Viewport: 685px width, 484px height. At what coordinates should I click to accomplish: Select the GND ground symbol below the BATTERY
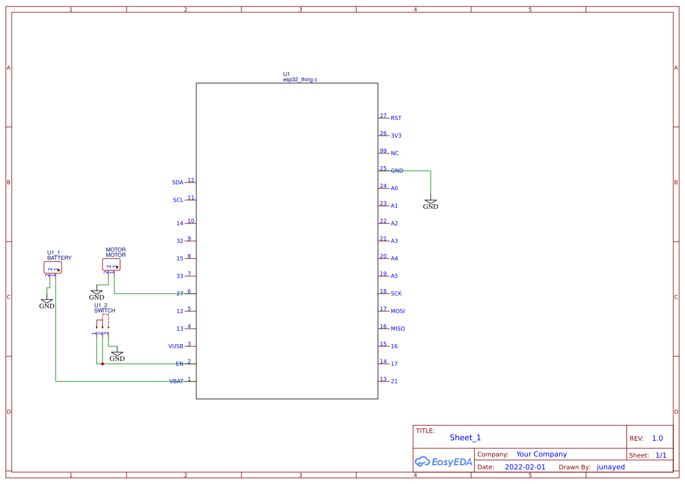[47, 301]
